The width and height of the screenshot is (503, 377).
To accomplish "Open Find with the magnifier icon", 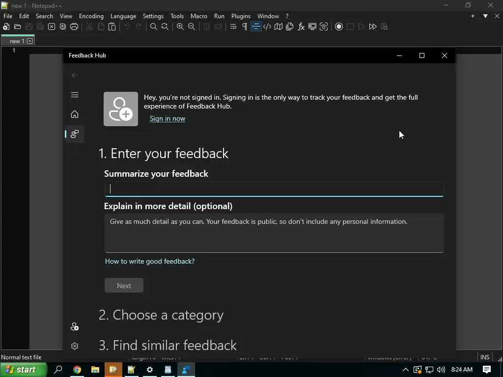I will coord(154,27).
